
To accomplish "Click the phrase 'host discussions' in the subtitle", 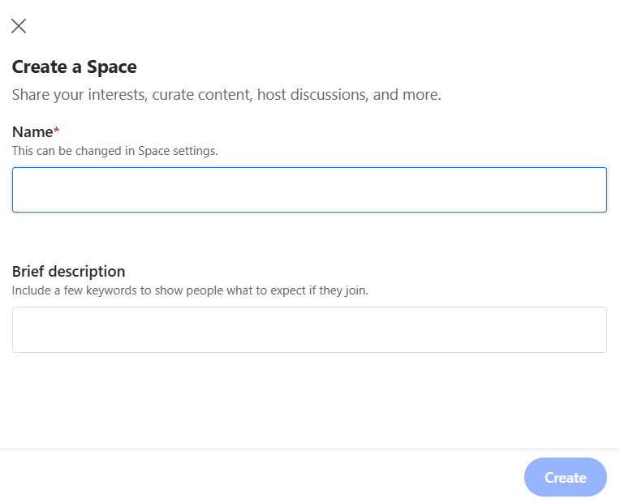I will point(312,95).
